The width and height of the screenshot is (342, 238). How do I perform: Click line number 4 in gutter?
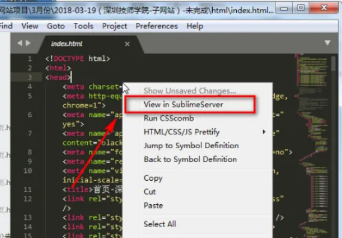pyautogui.click(x=29, y=87)
